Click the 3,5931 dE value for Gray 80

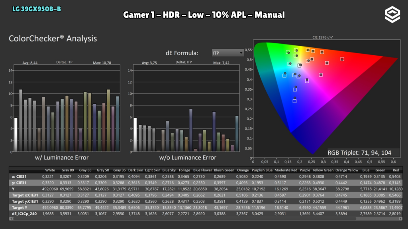pos(67,213)
